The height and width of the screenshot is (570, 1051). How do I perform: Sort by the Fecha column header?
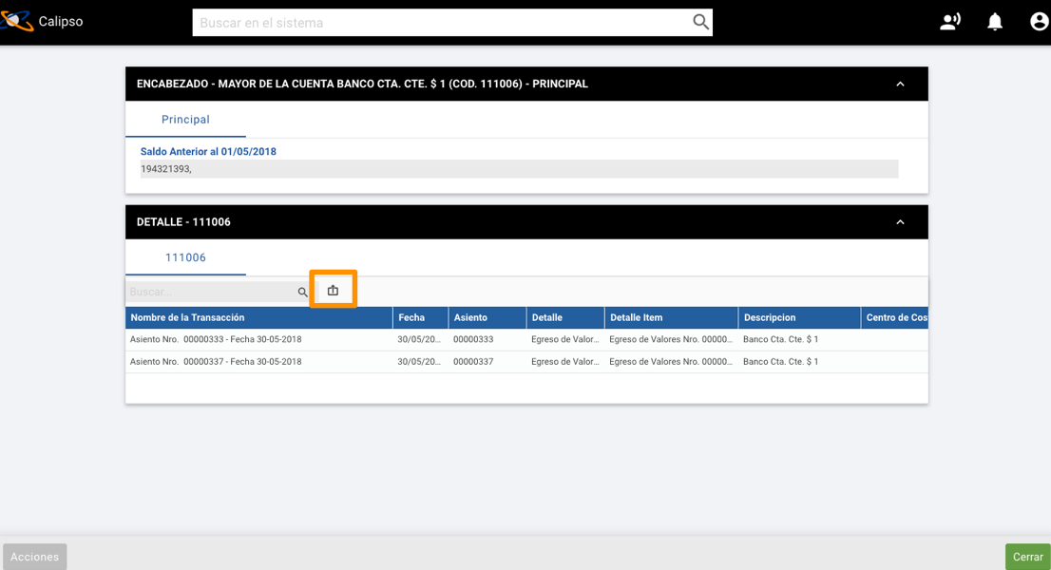click(420, 317)
